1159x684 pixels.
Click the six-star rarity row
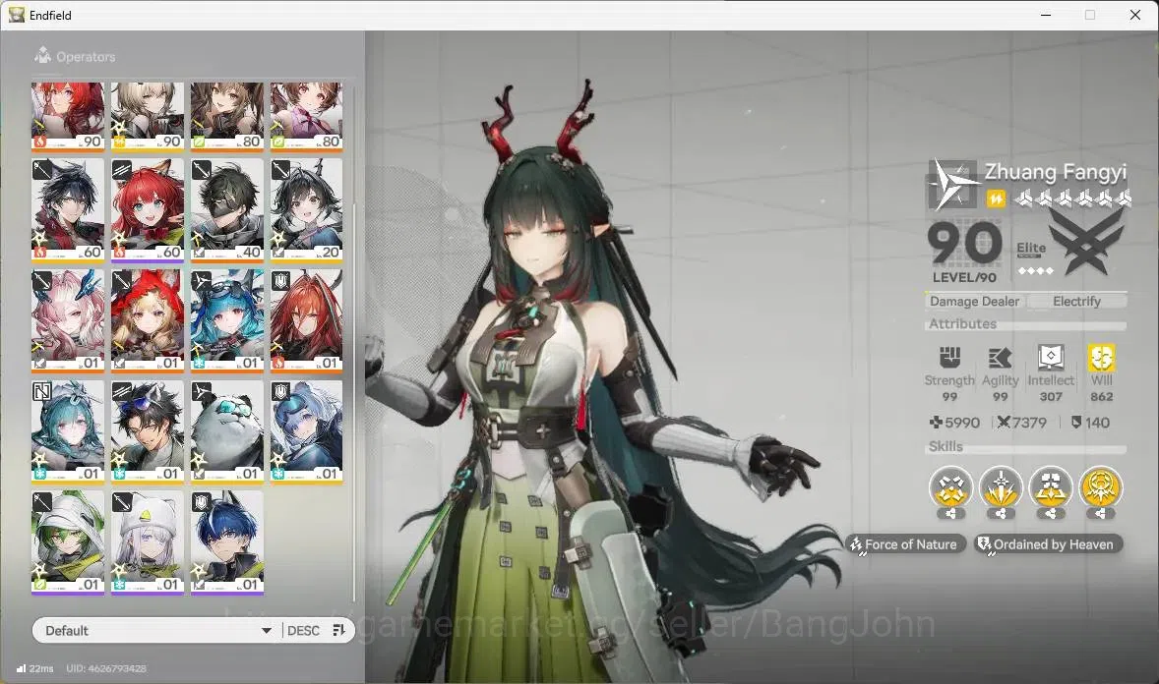pyautogui.click(x=1071, y=199)
